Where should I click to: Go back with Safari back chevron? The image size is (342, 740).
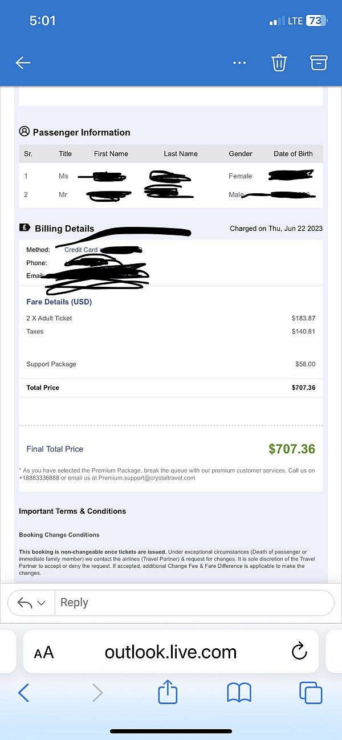(x=24, y=693)
